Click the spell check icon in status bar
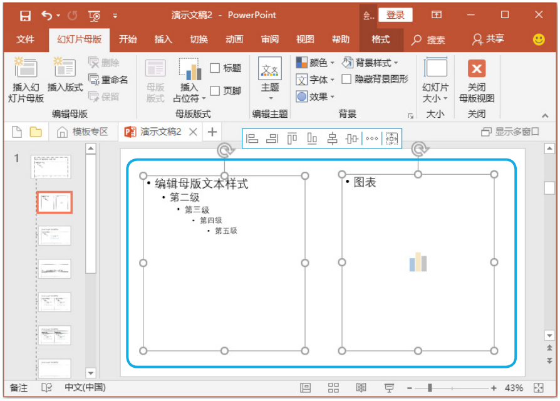This screenshot has height=401, width=560. tap(47, 388)
